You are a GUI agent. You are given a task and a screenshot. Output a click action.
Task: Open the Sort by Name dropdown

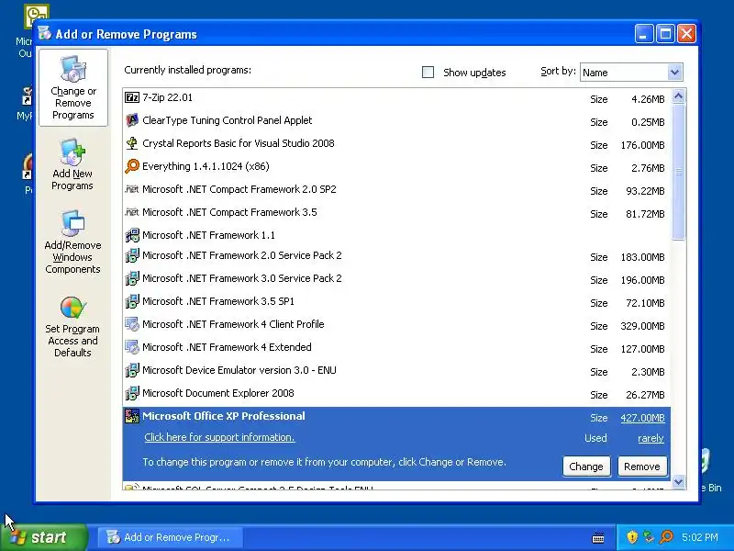click(x=674, y=73)
